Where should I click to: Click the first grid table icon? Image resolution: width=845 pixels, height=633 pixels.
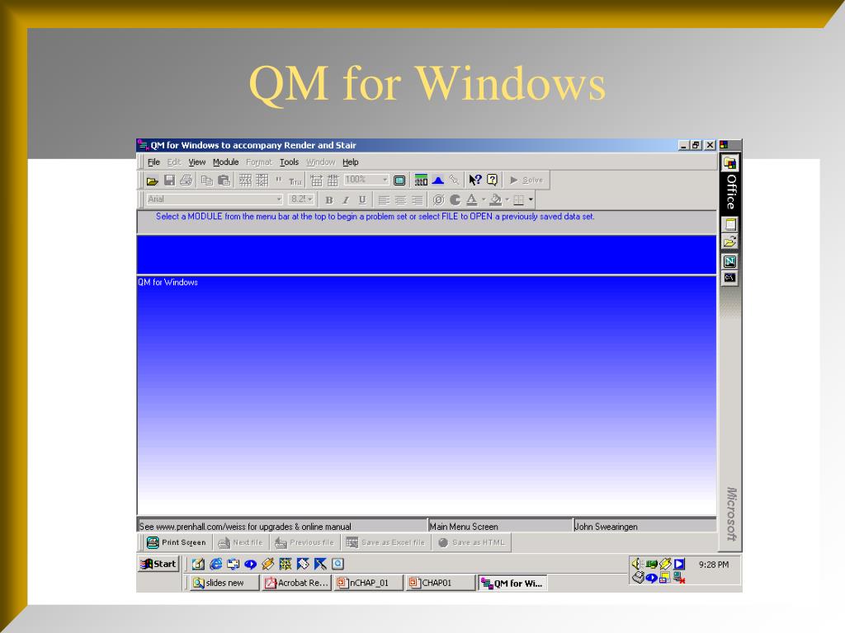[245, 181]
